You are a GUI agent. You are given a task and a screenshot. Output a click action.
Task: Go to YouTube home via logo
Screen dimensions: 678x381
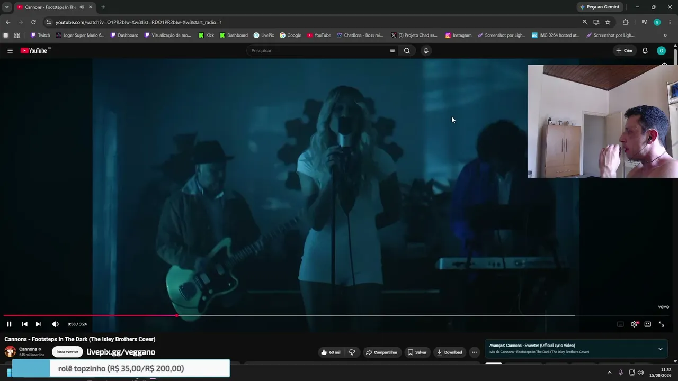34,51
